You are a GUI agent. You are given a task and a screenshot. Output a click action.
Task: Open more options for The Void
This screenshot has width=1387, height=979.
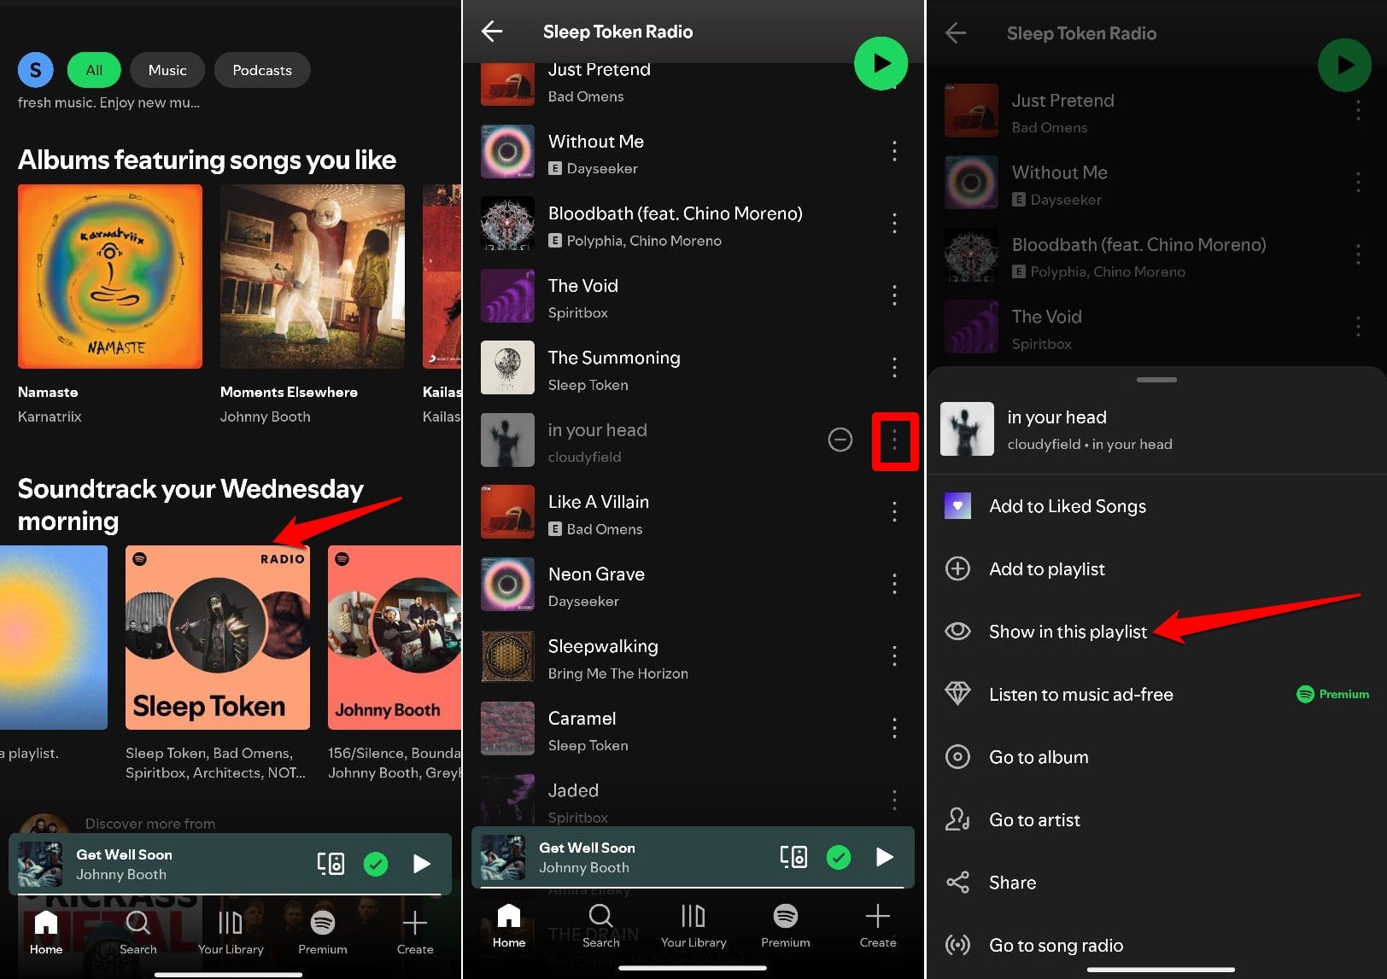[x=894, y=295]
